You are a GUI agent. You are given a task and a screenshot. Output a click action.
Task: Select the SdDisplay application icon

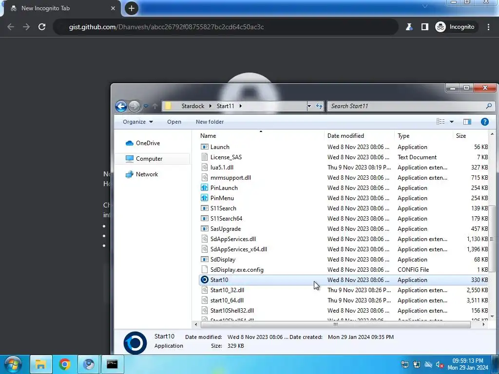[x=204, y=260]
